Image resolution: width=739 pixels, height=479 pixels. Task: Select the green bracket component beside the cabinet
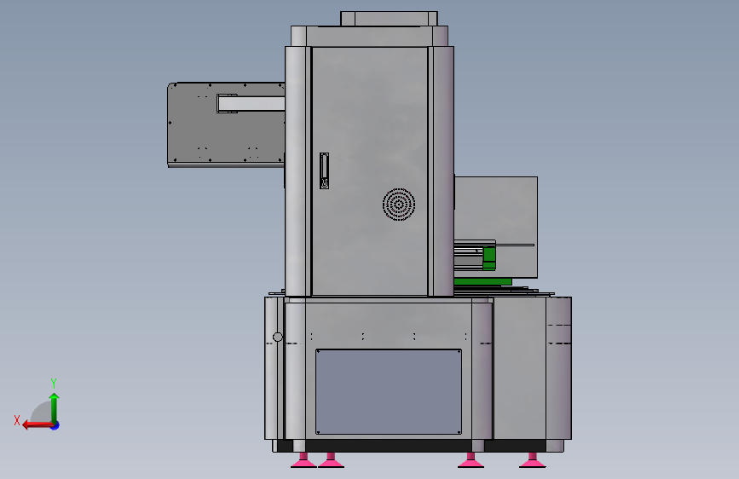[x=489, y=258]
